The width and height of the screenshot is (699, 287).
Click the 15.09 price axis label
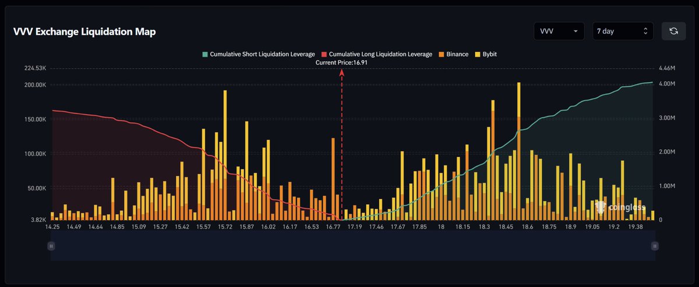coord(139,227)
